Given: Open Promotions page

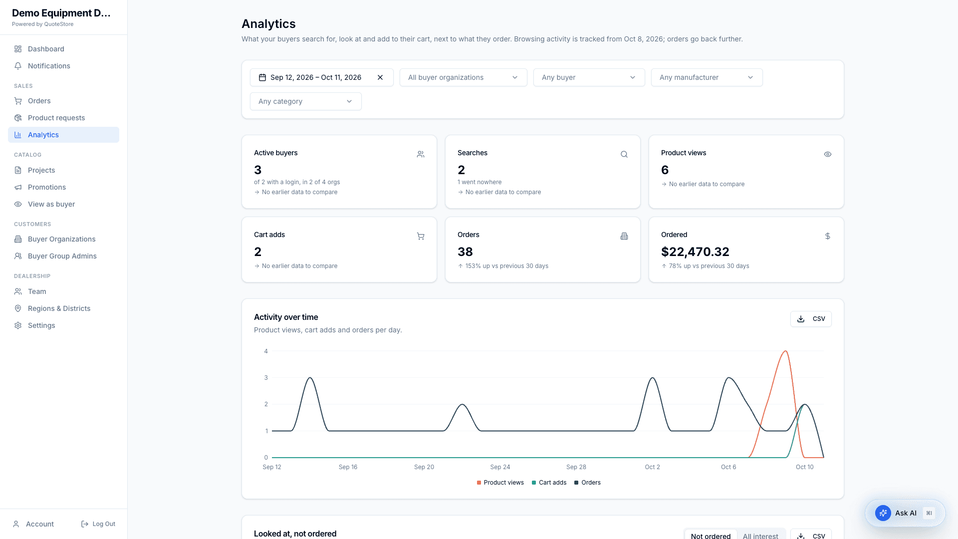Looking at the screenshot, I should (63, 187).
